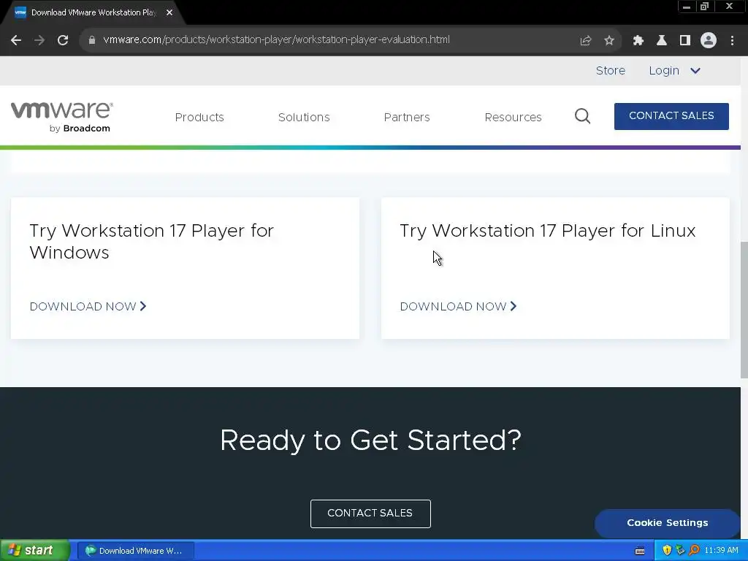Image resolution: width=748 pixels, height=561 pixels.
Task: Click the VMware by Broadcom logo
Action: (x=62, y=117)
